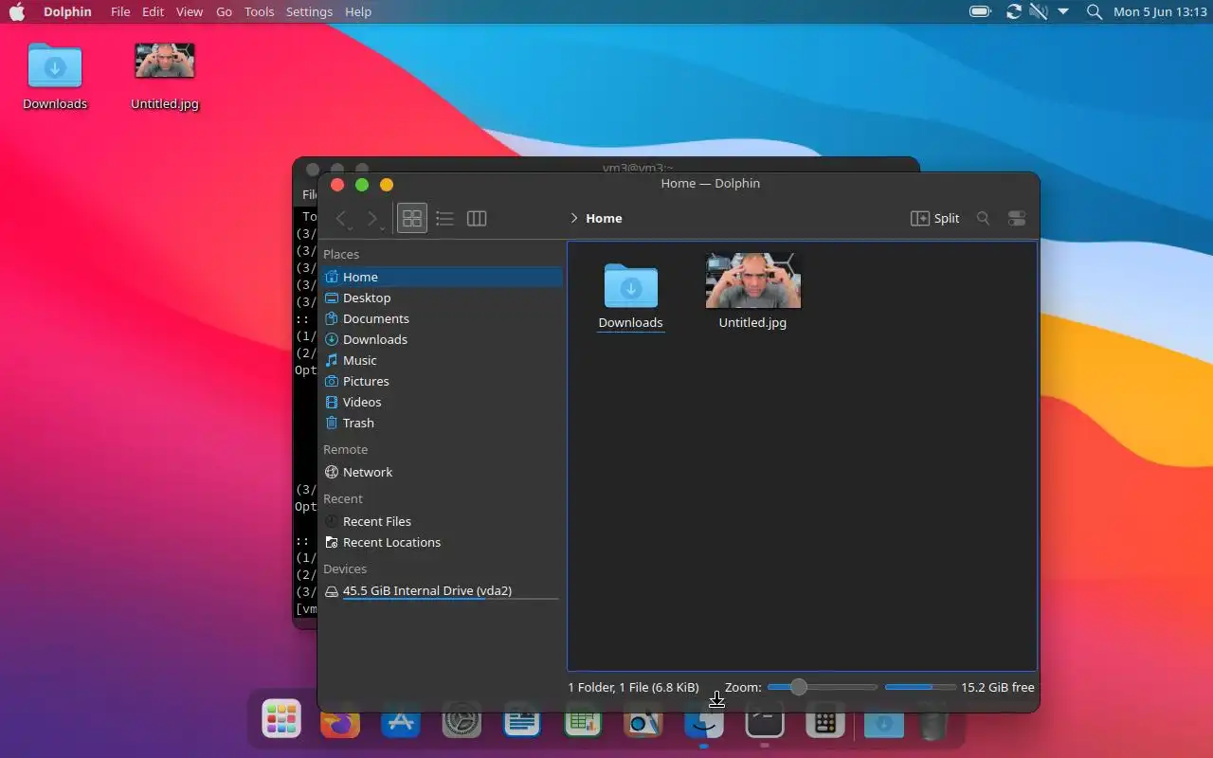Open the File menu in the menu bar
This screenshot has height=758, width=1213.
(120, 11)
